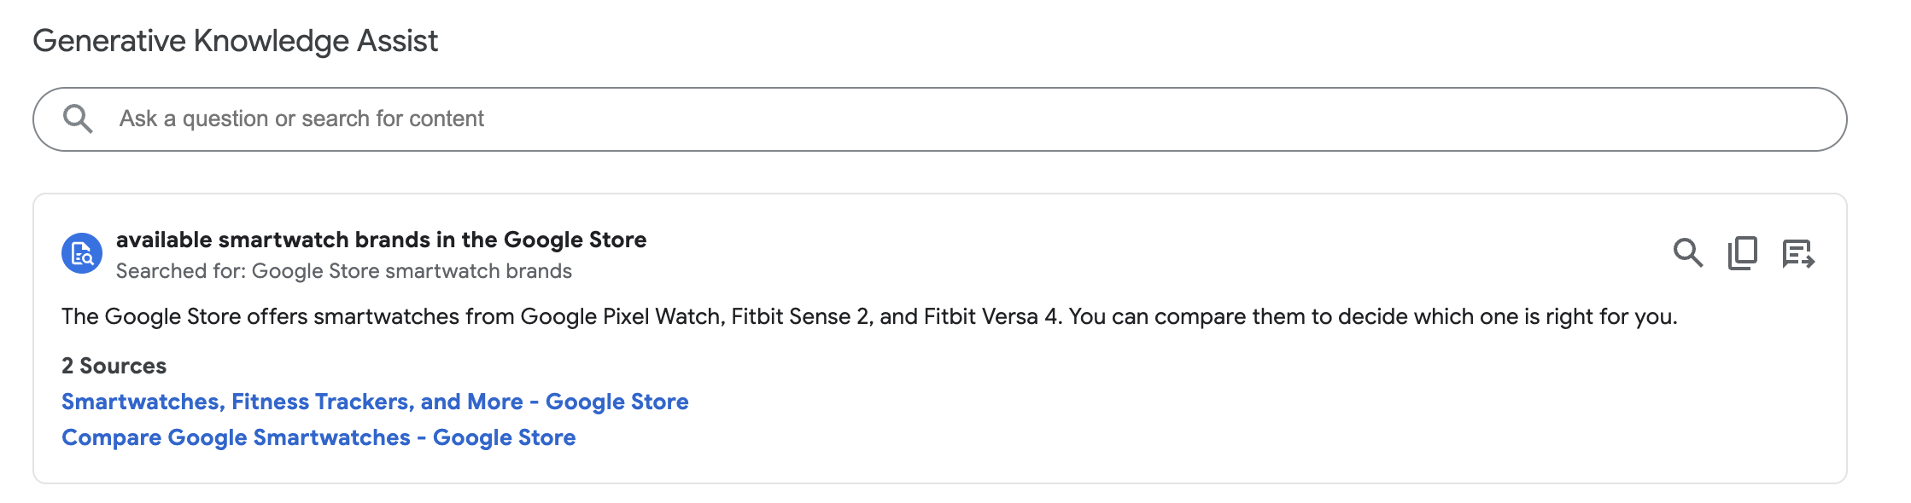Click "Google Store" in the suggestion title

coord(575,240)
